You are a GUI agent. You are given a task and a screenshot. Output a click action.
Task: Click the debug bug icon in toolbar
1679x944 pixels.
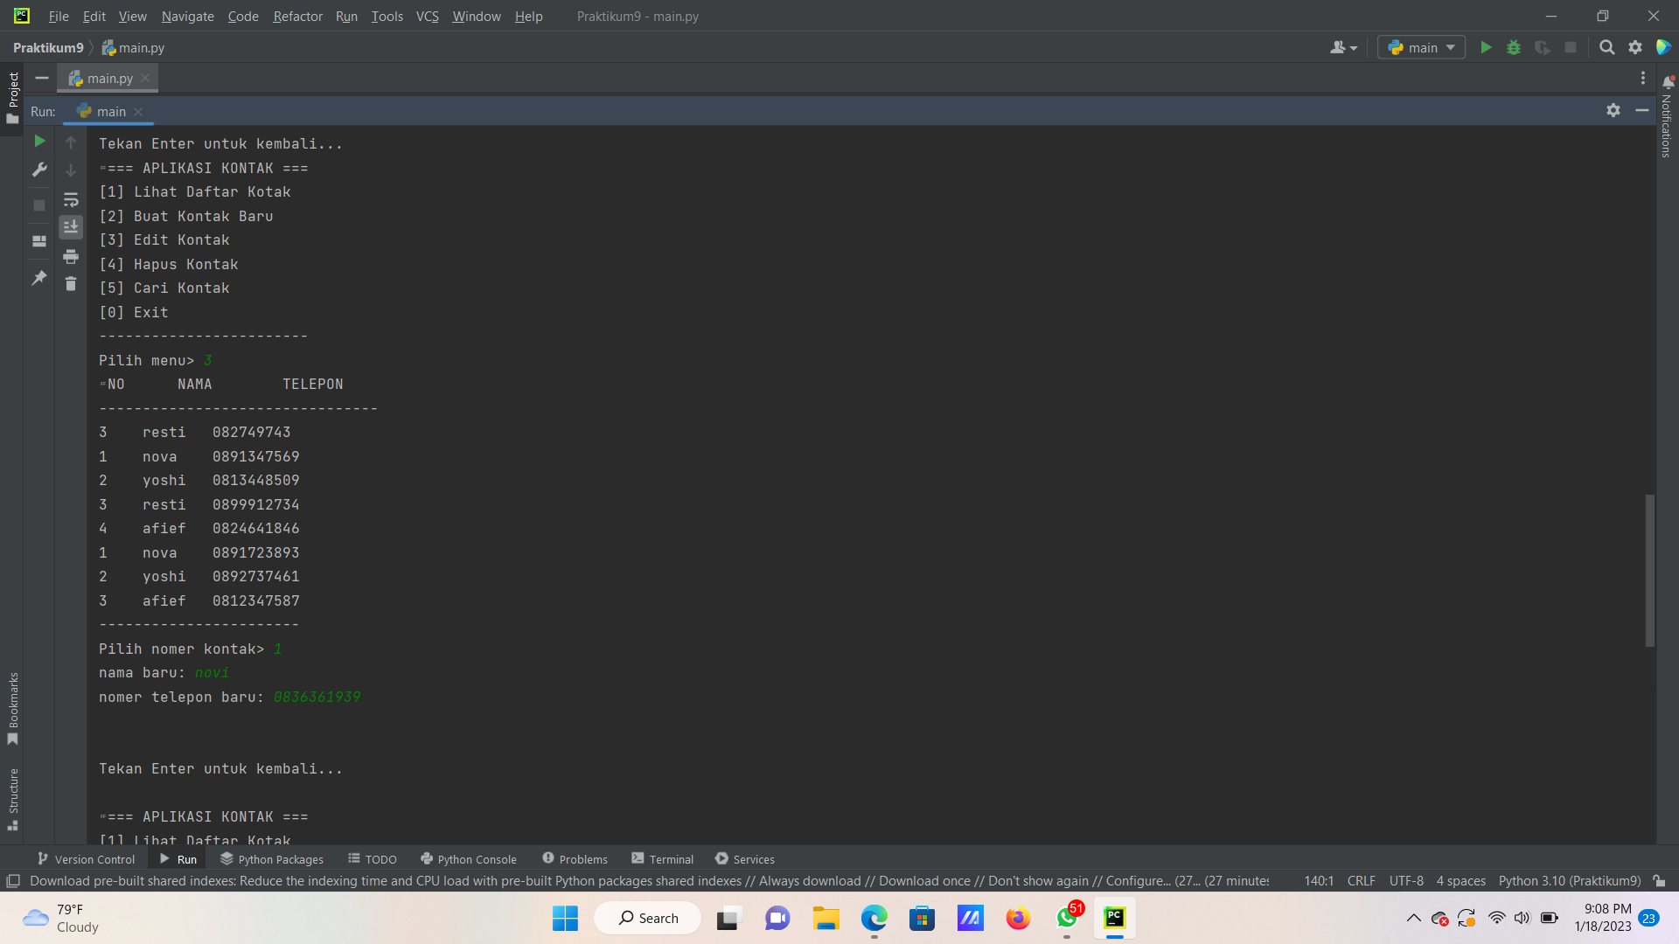(1514, 48)
